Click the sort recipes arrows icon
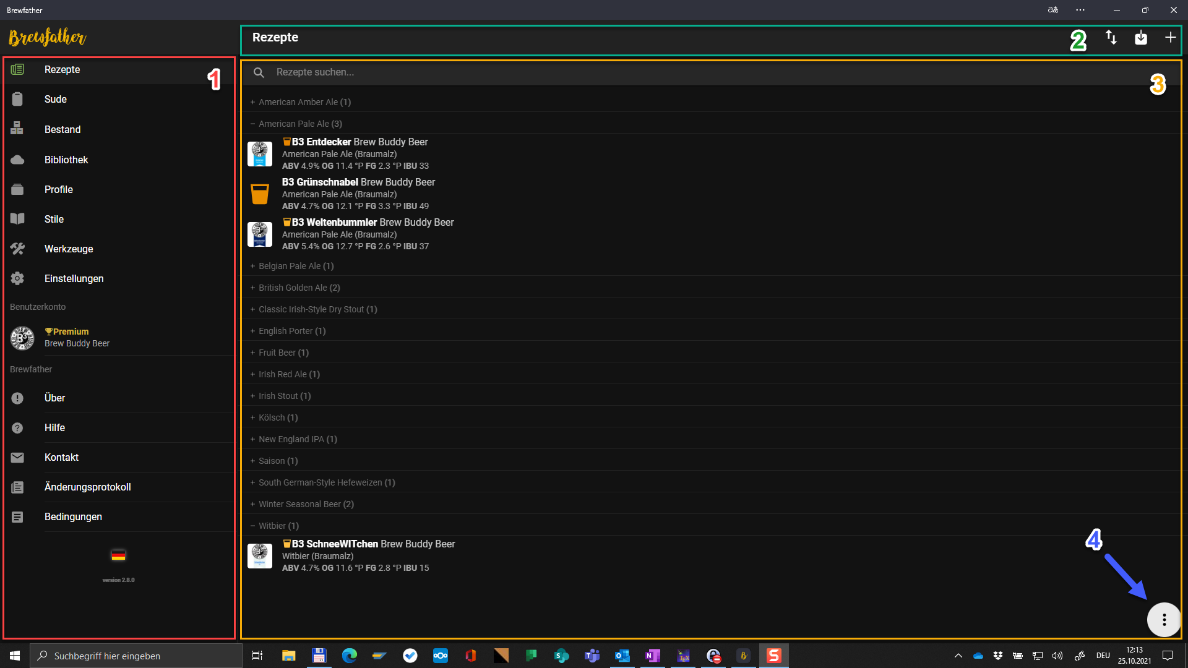 click(1111, 38)
